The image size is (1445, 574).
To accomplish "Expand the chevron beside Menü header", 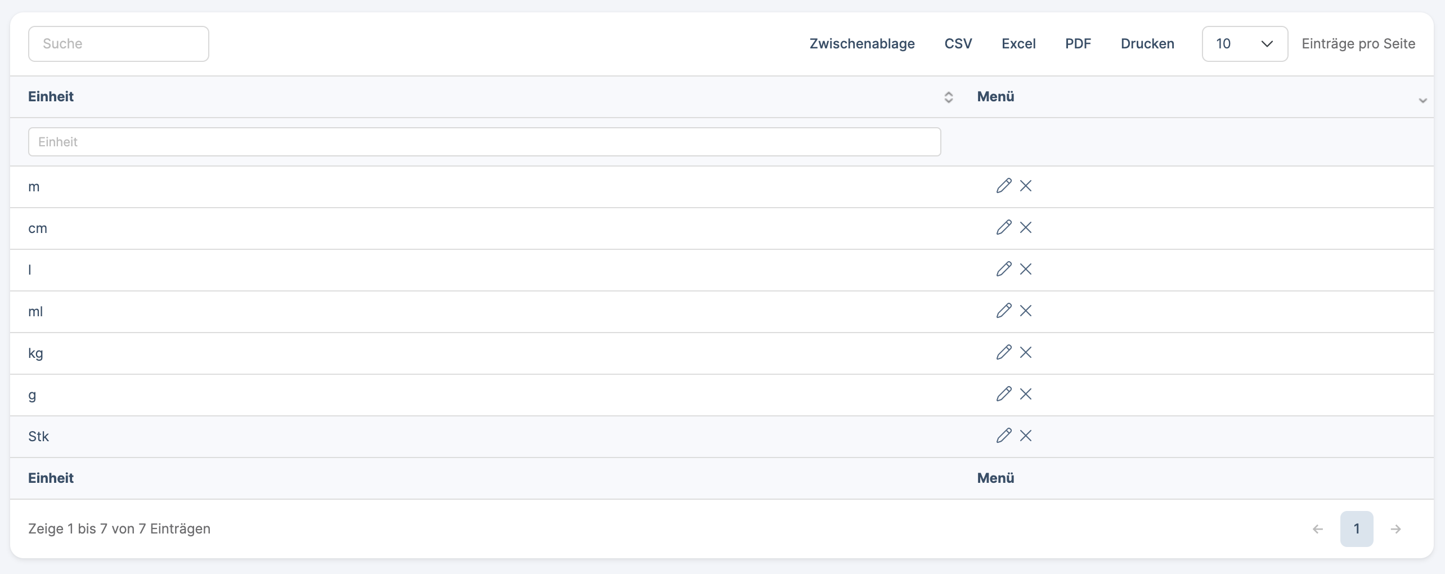I will (1422, 100).
